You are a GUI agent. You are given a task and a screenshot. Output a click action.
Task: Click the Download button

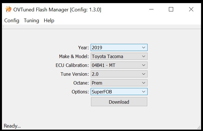click(x=119, y=102)
